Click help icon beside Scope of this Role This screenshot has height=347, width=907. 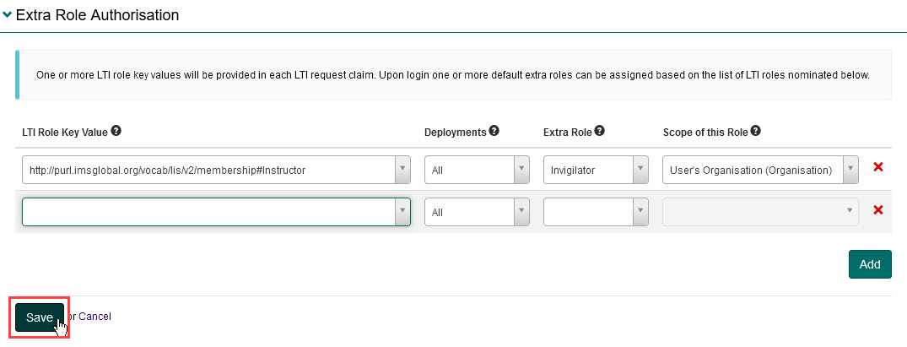click(x=756, y=131)
